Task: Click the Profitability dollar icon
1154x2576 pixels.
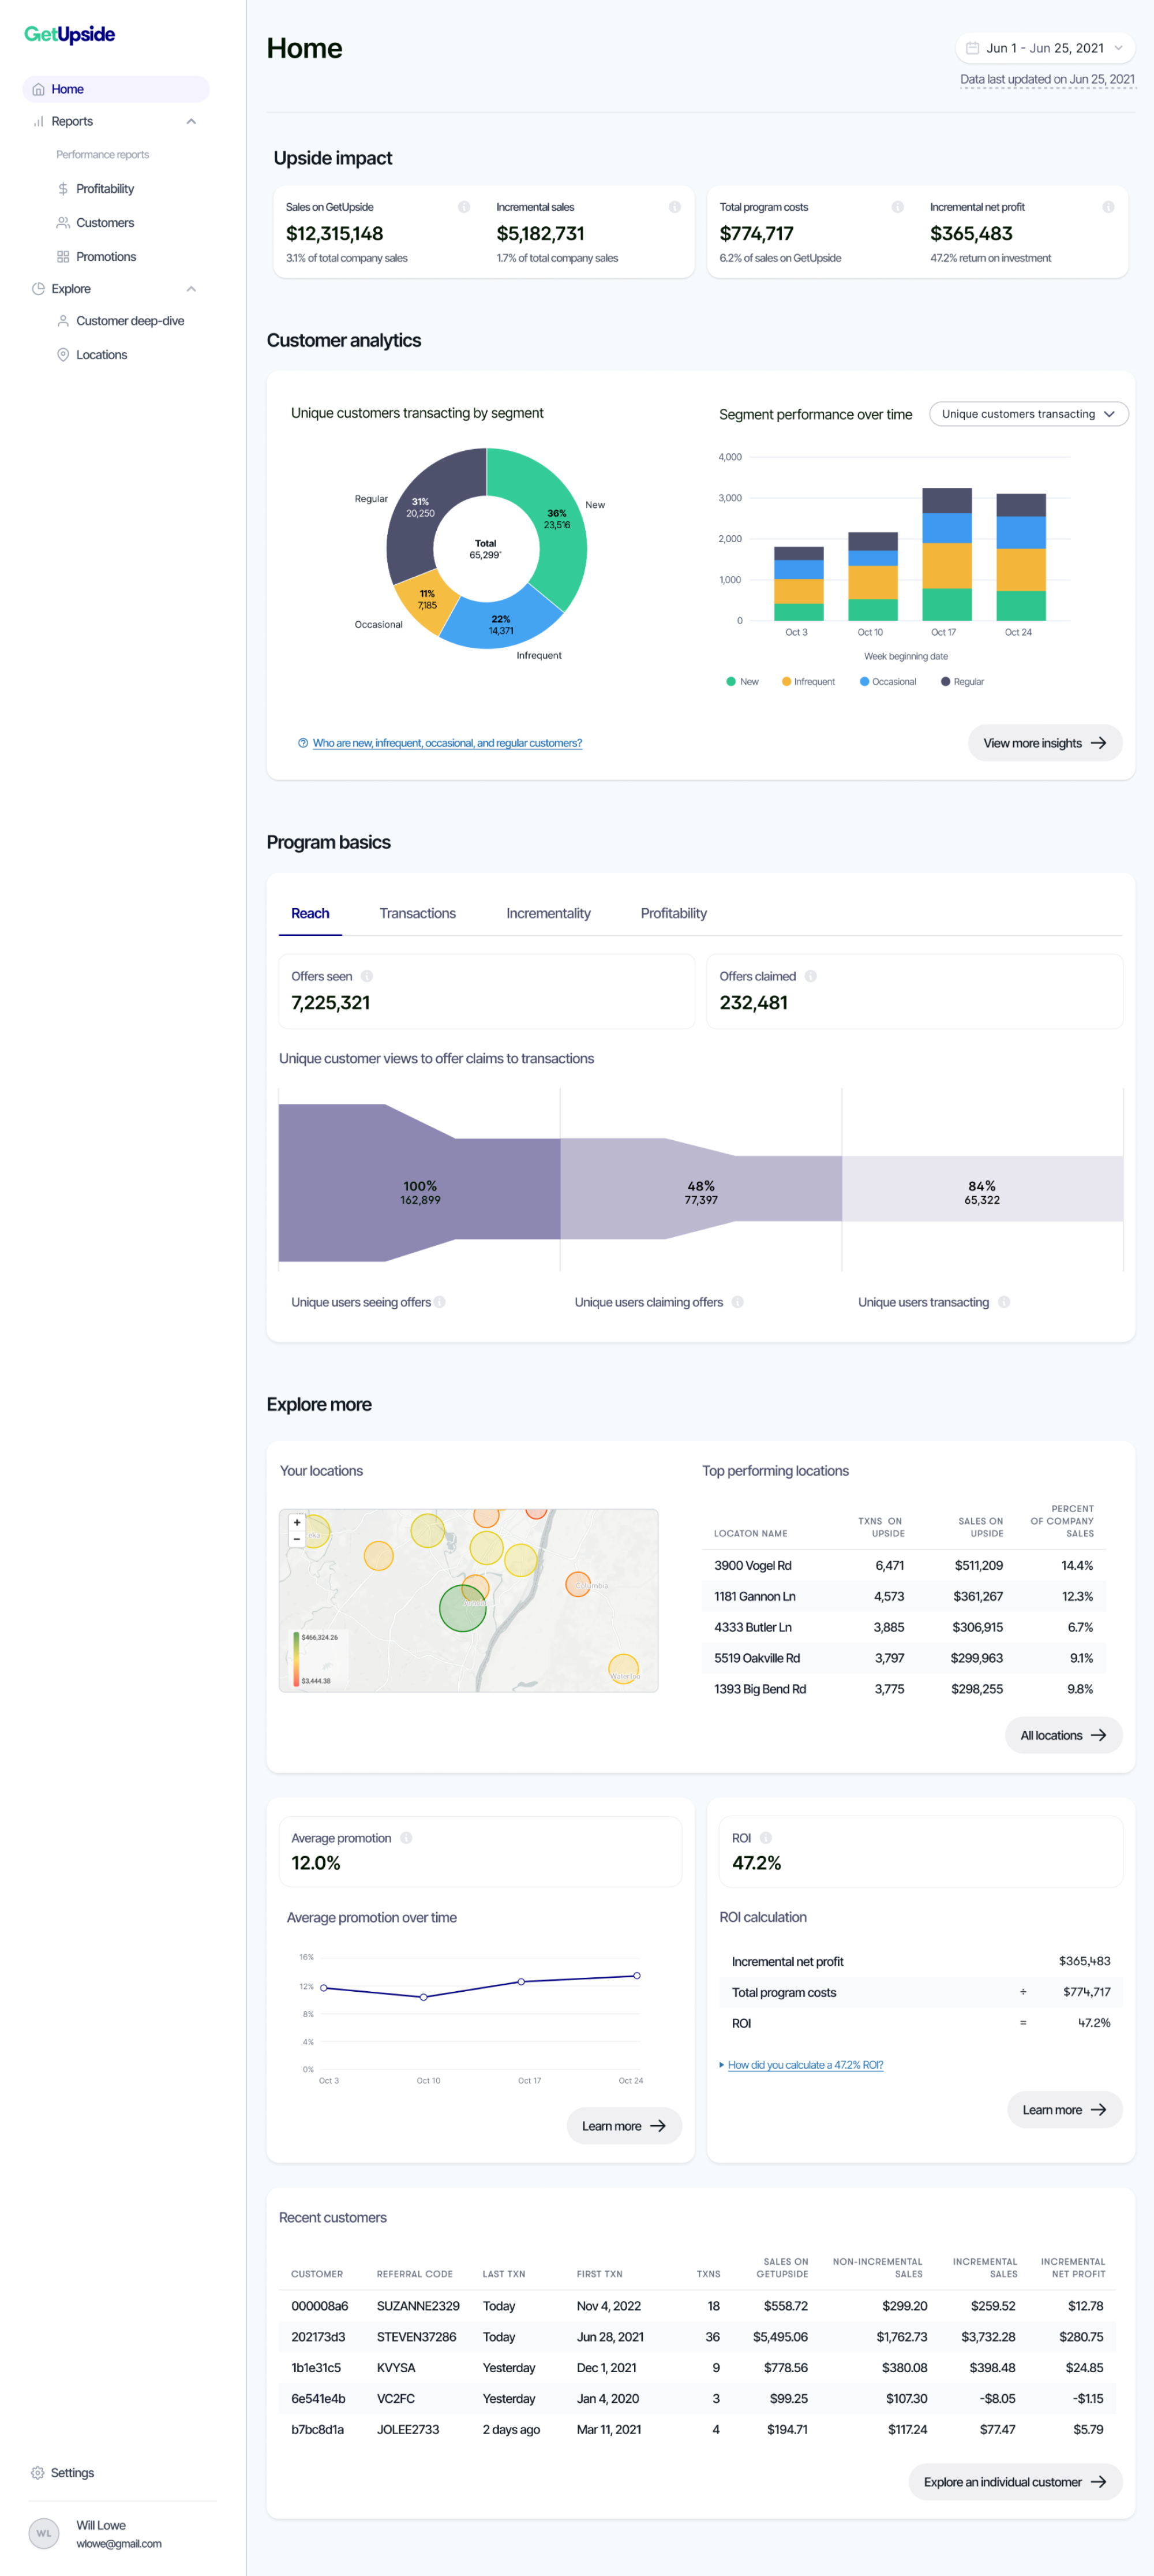Action: tap(63, 189)
